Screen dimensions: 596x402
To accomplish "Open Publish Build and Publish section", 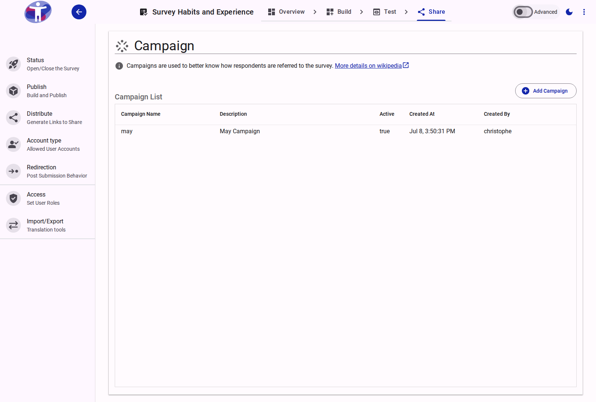I will 47,91.
